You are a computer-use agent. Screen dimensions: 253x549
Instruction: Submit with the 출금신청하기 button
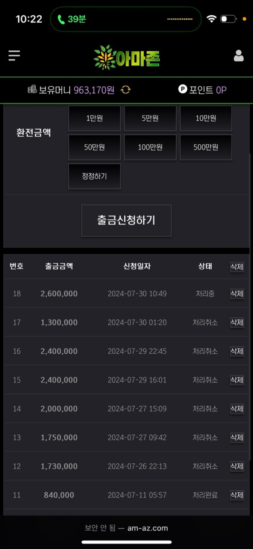click(126, 220)
